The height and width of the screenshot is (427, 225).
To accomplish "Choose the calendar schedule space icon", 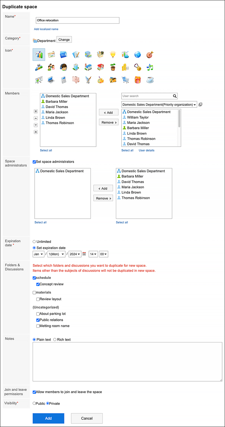I will click(51, 55).
